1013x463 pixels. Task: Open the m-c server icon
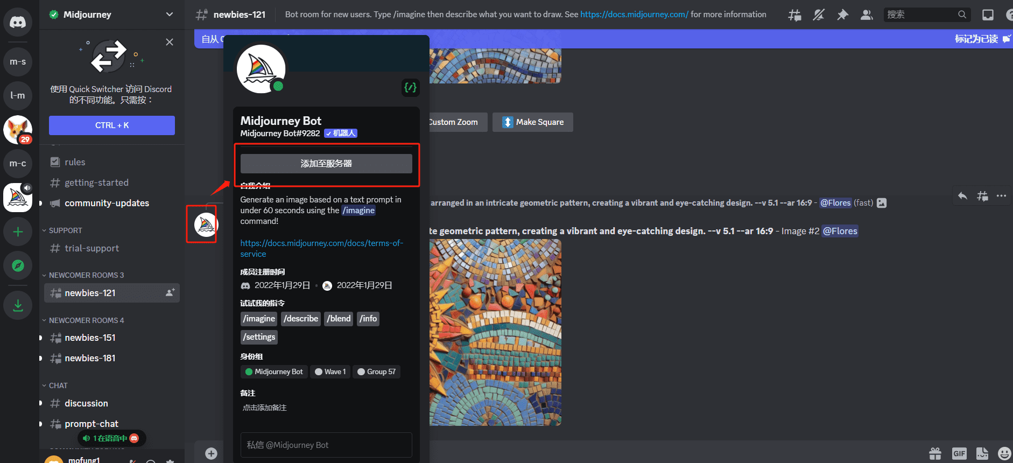18,163
